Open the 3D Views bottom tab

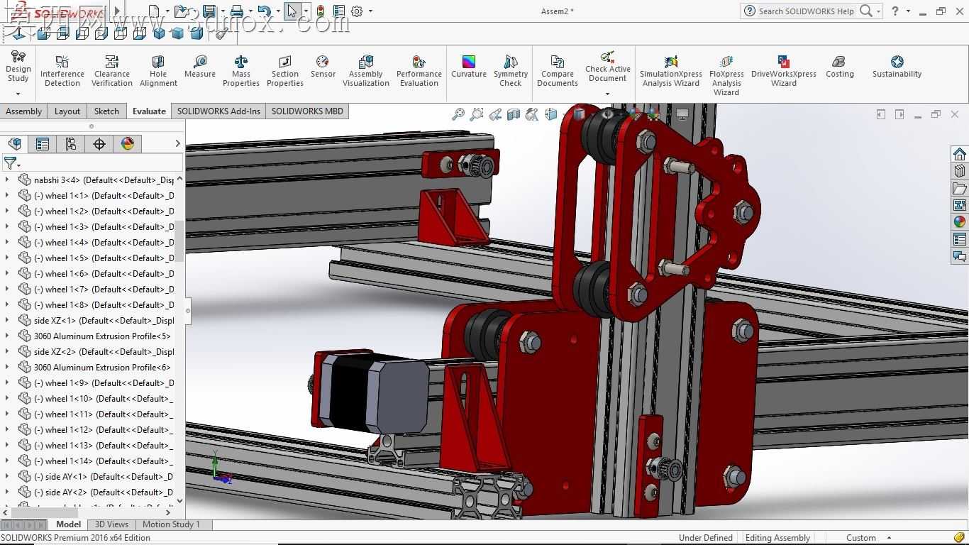click(112, 524)
